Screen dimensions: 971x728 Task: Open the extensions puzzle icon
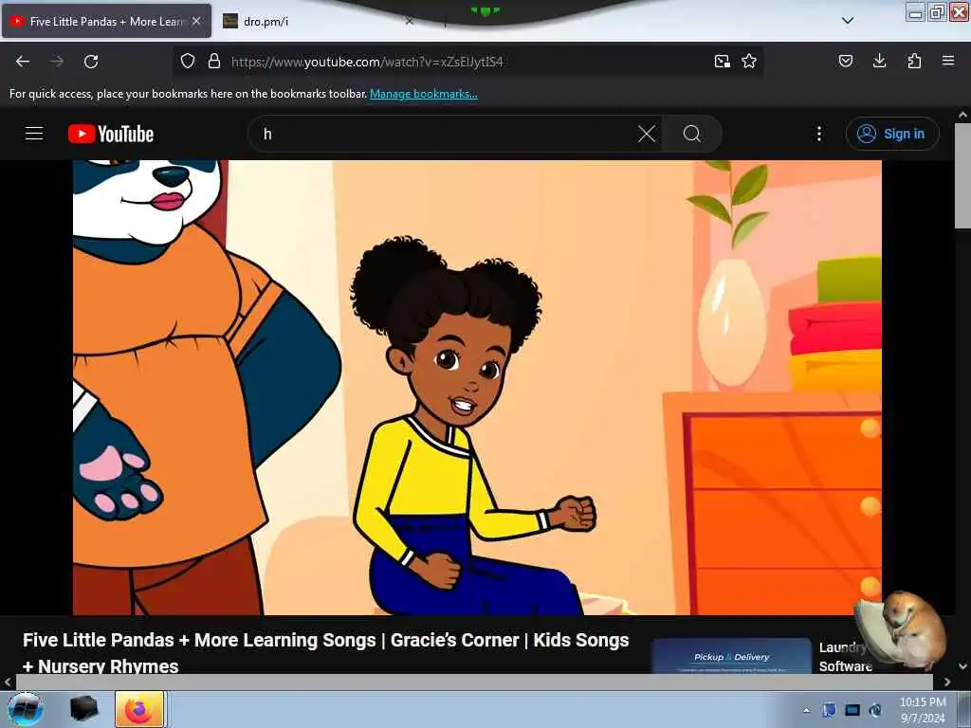[x=914, y=61]
